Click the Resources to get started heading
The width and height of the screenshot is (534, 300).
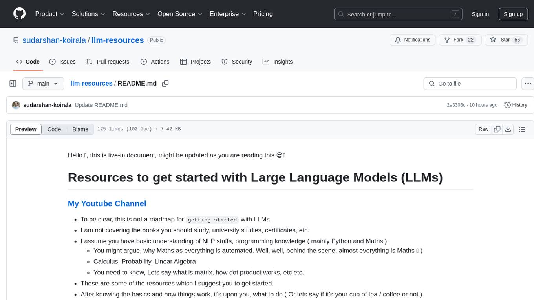click(x=255, y=177)
